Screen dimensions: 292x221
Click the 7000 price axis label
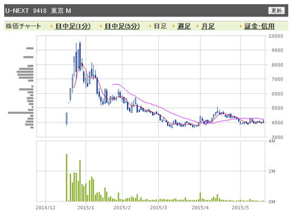pos(277,79)
